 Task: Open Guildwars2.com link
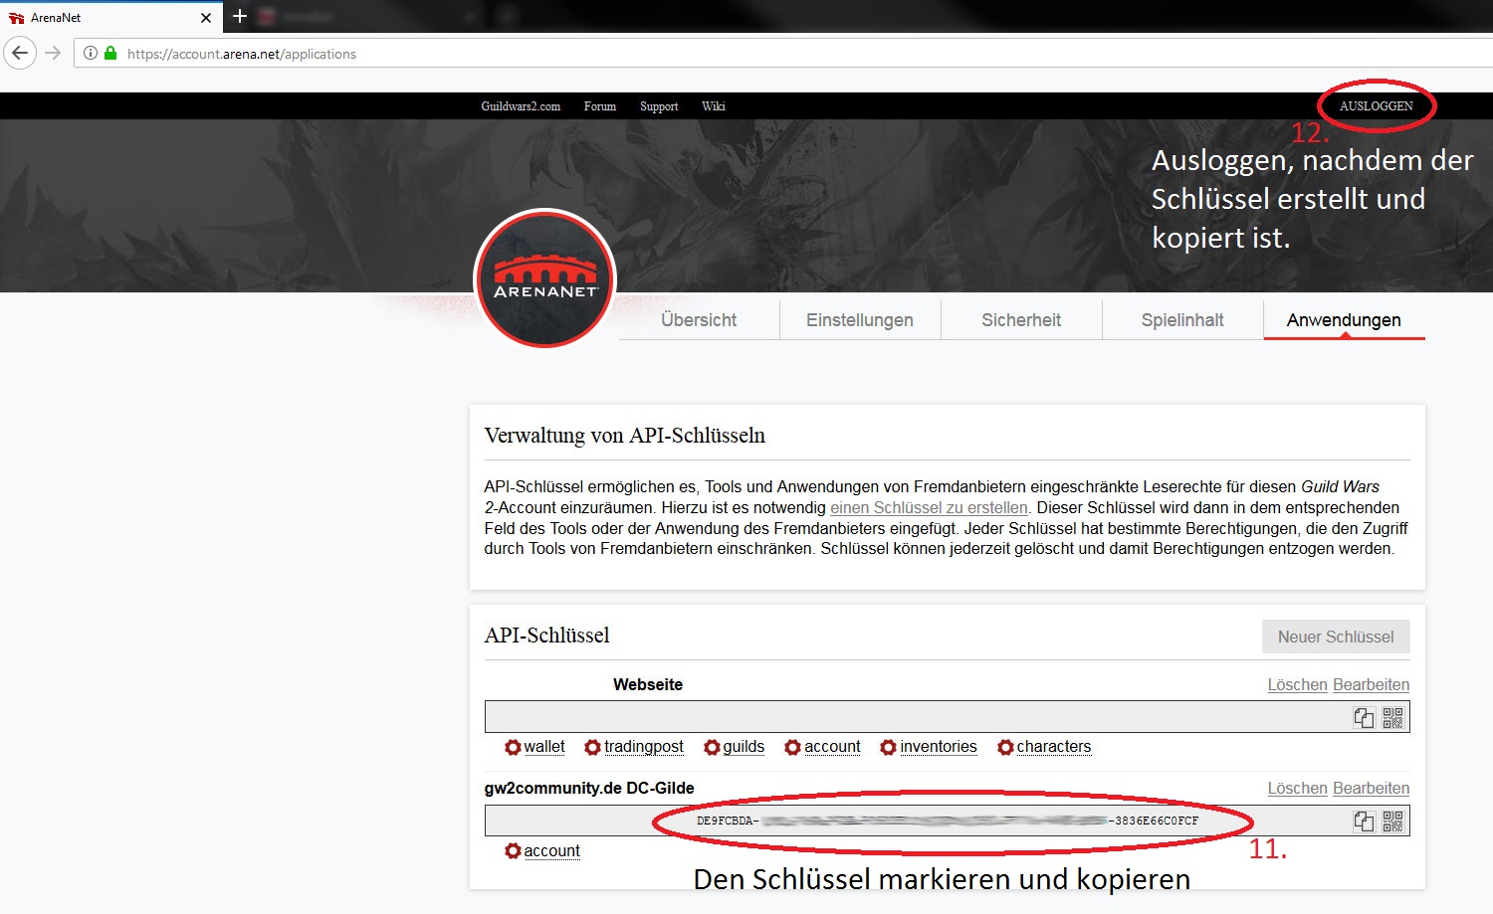coord(521,106)
